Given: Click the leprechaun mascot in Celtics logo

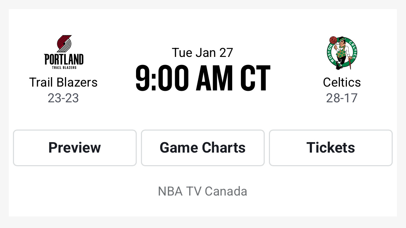Looking at the screenshot, I should click(x=341, y=52).
